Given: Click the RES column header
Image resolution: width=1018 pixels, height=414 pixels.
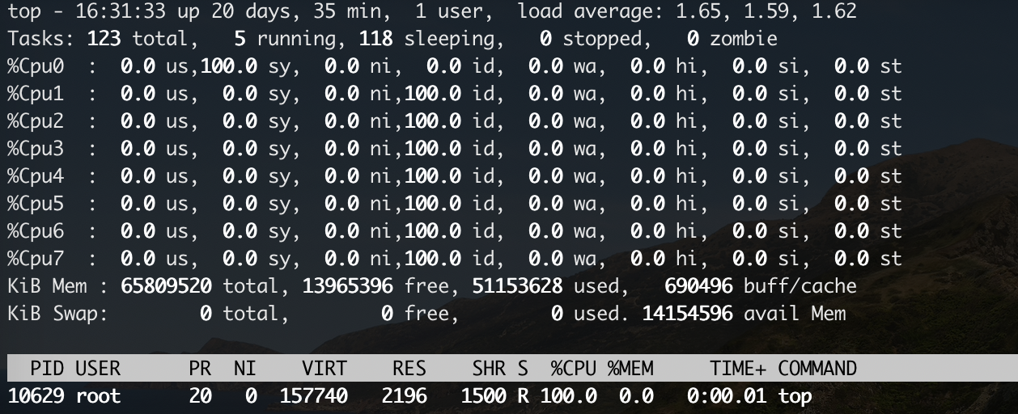Looking at the screenshot, I should point(409,369).
